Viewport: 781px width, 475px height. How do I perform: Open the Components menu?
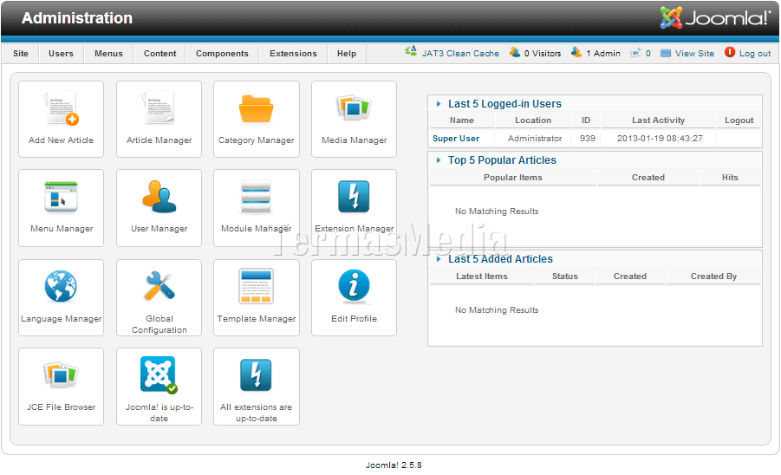coord(222,54)
